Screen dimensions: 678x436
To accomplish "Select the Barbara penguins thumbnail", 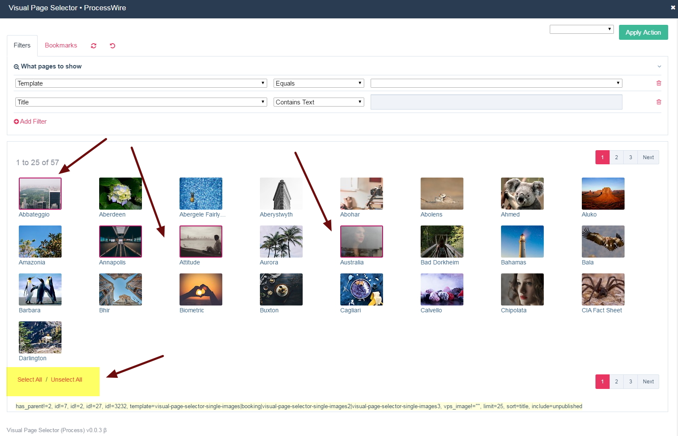I will click(40, 289).
